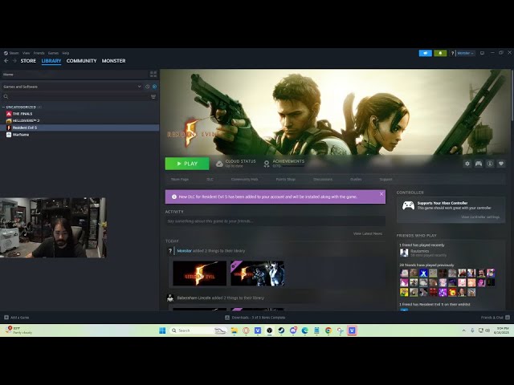Dismiss the purple New DLC notification

coord(381,194)
